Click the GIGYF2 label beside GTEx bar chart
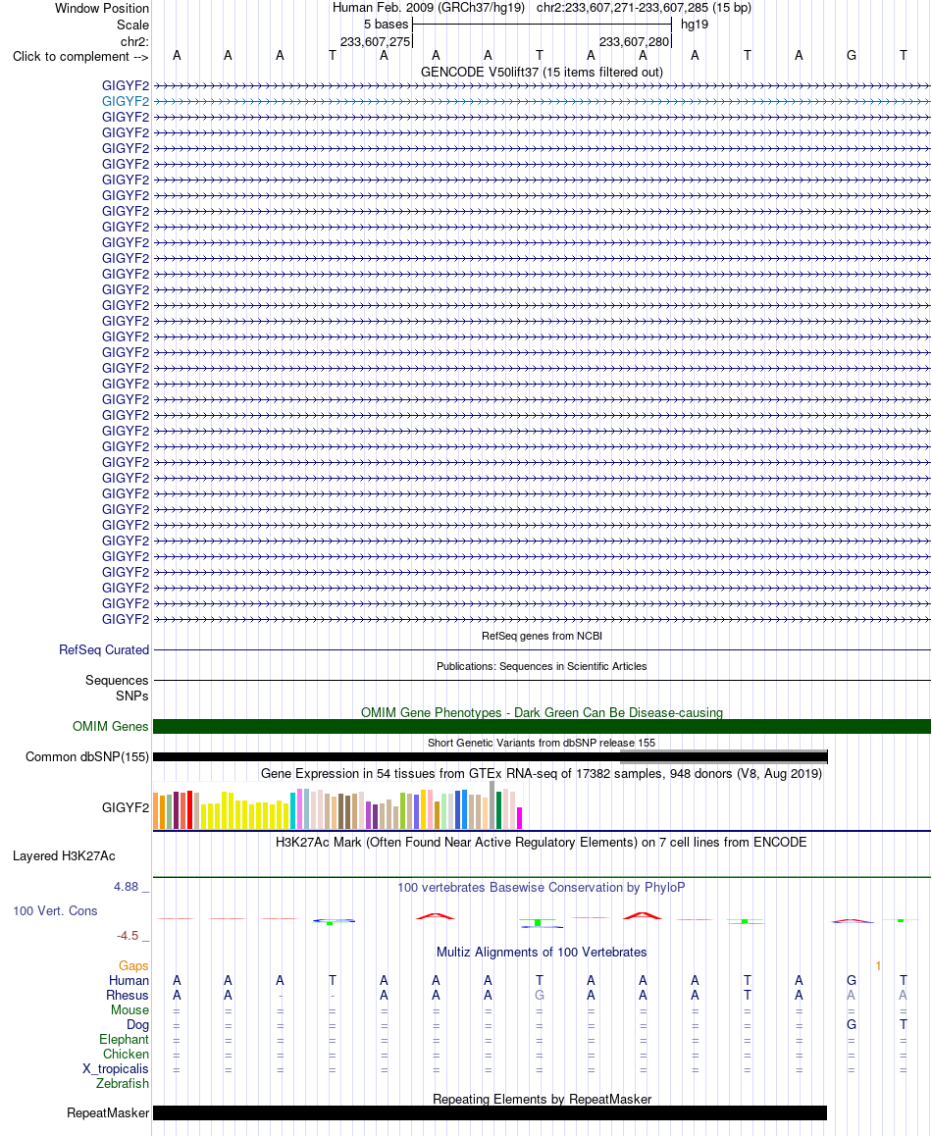 (126, 807)
